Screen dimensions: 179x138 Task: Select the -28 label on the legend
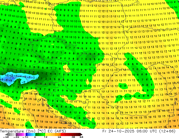pyautogui.click(x=6, y=137)
